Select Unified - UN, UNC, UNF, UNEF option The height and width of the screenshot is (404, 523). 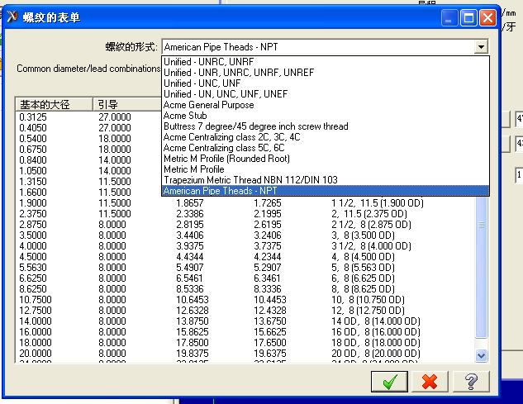tap(326, 93)
